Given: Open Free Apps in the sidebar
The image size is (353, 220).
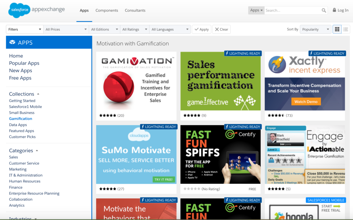Looking at the screenshot, I should point(20,78).
